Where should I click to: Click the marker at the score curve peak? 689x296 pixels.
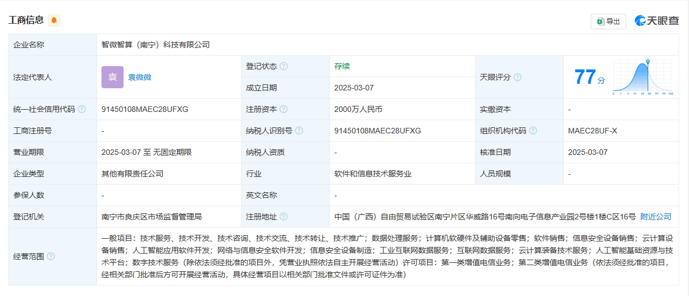pyautogui.click(x=648, y=62)
